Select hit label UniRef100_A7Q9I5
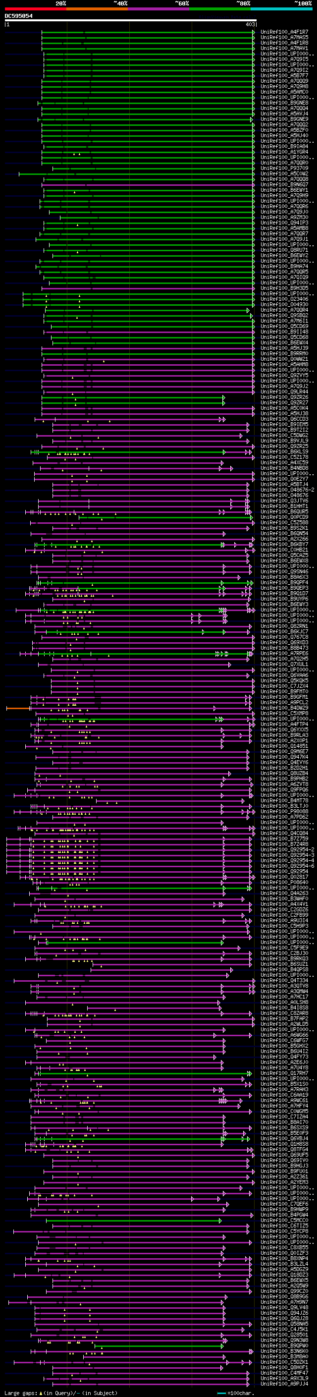The image size is (317, 1397). pyautogui.click(x=284, y=59)
